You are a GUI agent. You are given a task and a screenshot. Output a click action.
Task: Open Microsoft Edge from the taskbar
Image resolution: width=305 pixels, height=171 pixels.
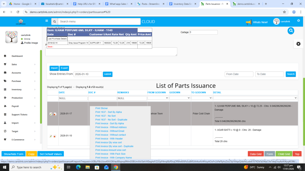click(x=78, y=167)
